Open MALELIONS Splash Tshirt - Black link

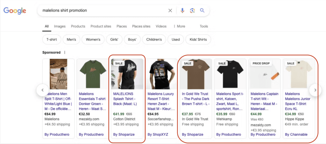point(125,99)
